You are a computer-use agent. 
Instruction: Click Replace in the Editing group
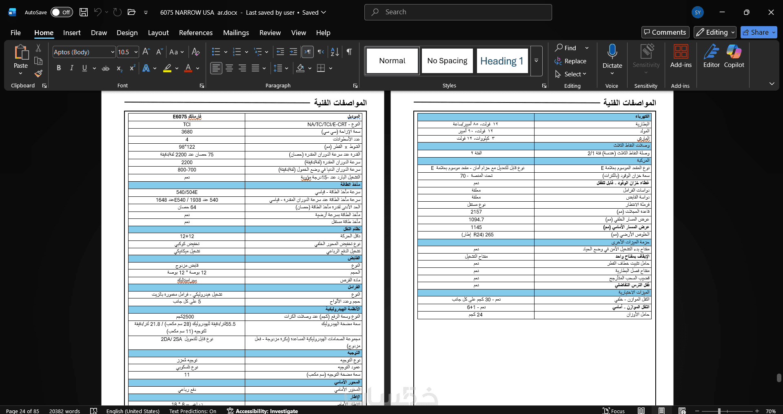(570, 61)
